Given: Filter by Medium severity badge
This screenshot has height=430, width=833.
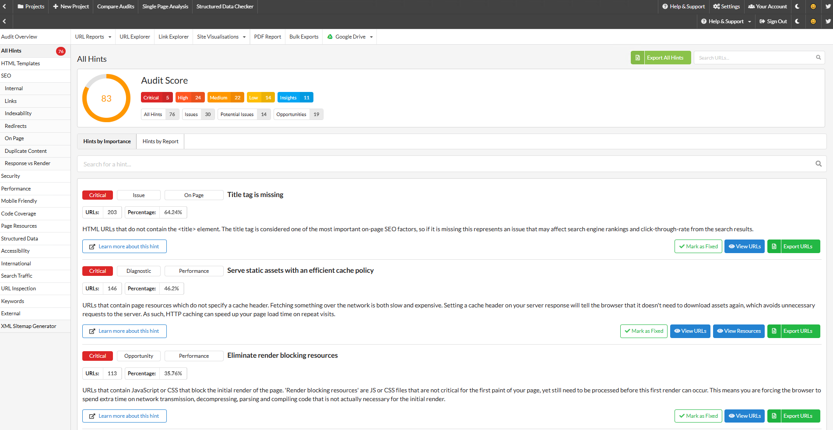Looking at the screenshot, I should (x=225, y=98).
